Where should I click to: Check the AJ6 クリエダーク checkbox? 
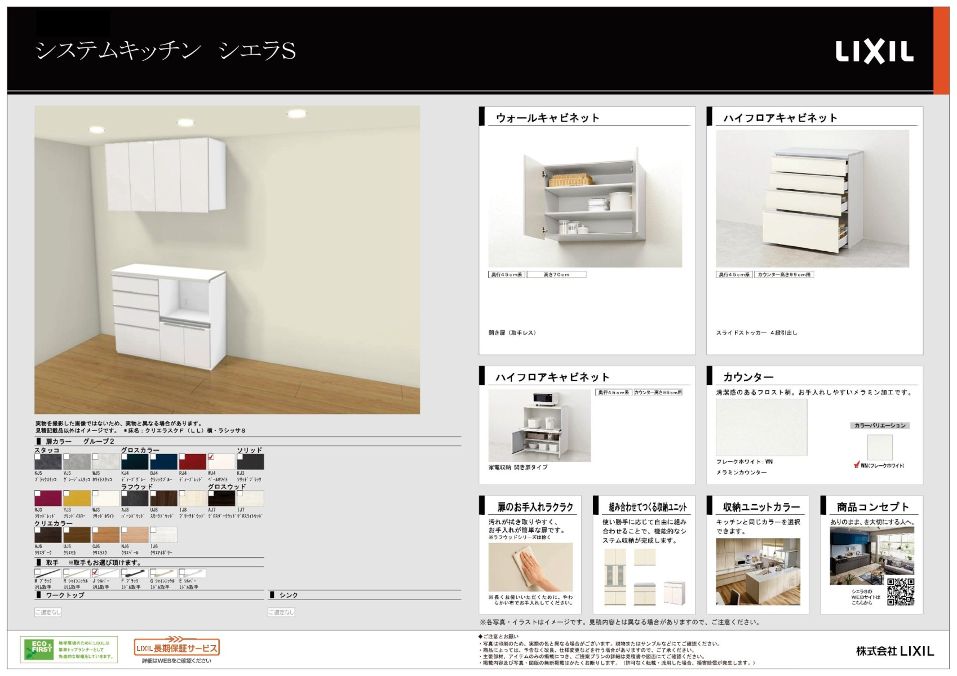pyautogui.click(x=38, y=530)
